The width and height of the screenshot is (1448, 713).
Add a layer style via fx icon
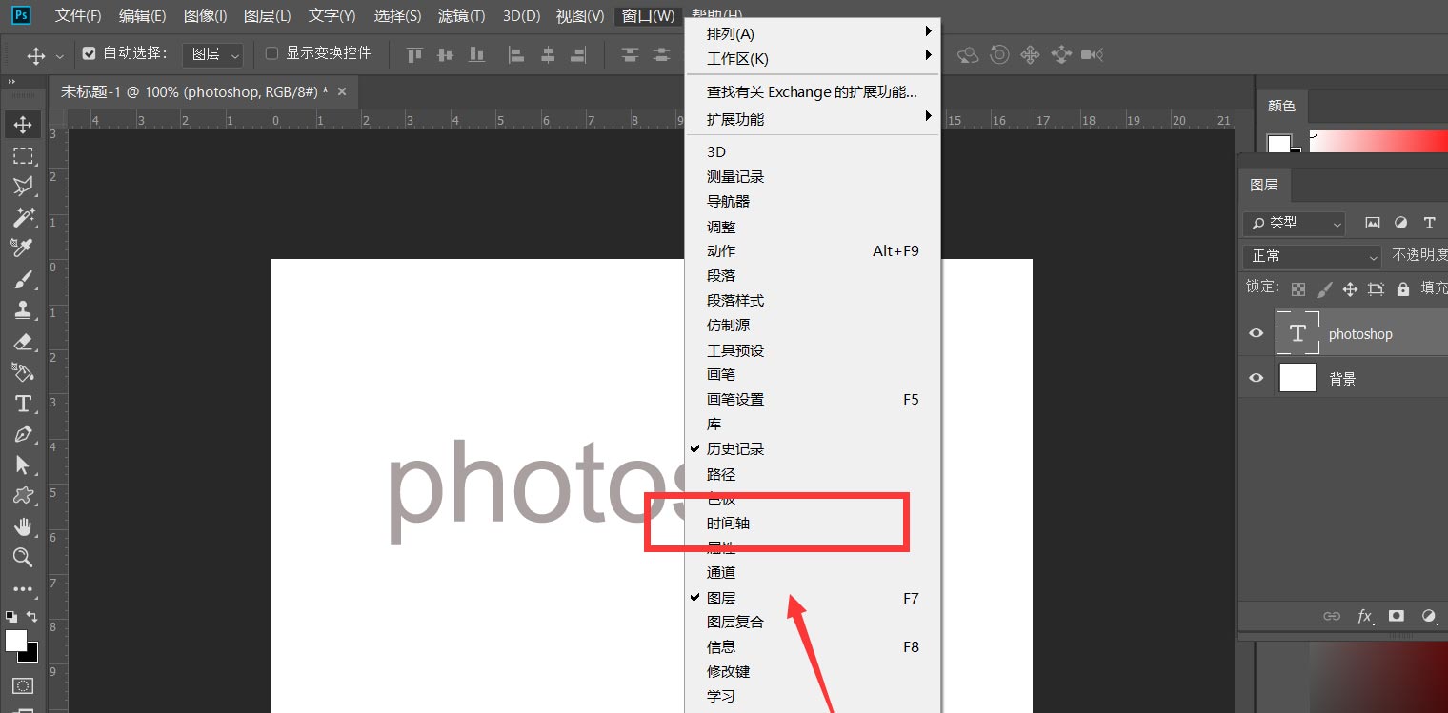coord(1365,616)
